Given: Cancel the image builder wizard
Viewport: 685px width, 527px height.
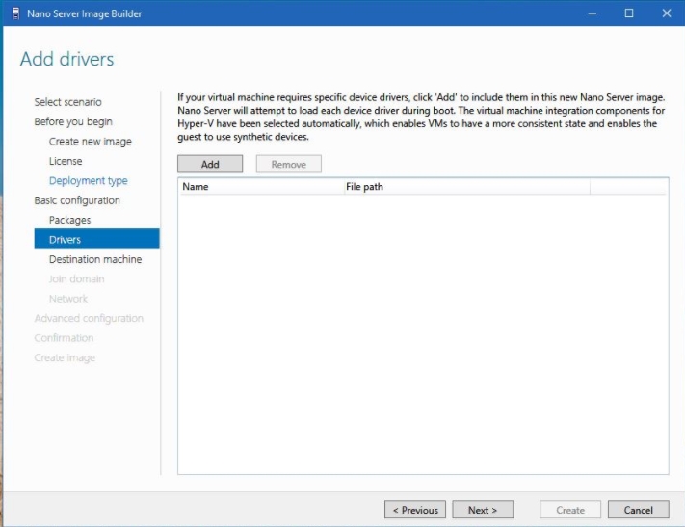Looking at the screenshot, I should point(638,510).
